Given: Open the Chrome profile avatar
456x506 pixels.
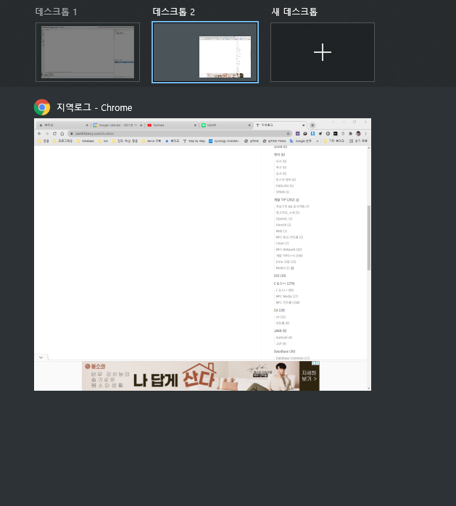Looking at the screenshot, I should click(x=358, y=133).
